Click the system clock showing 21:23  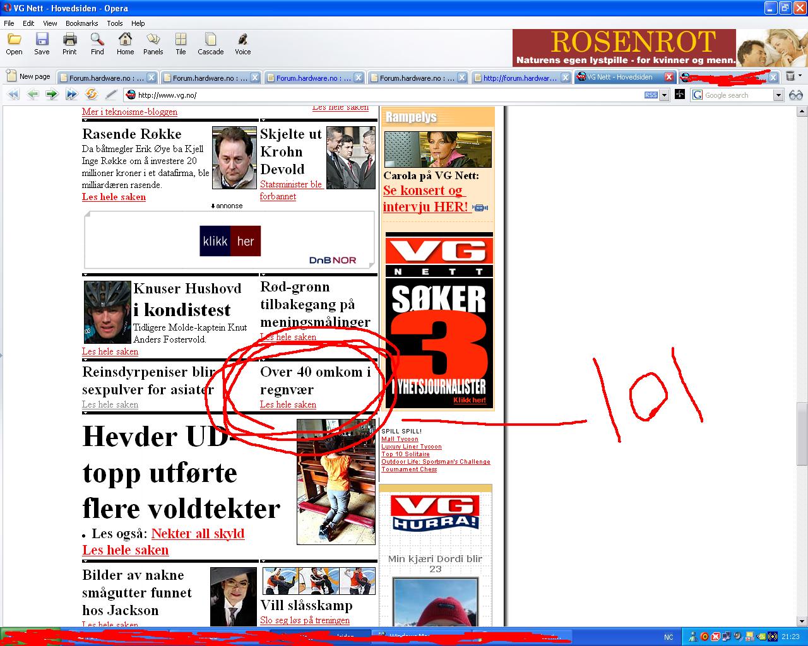[x=791, y=637]
